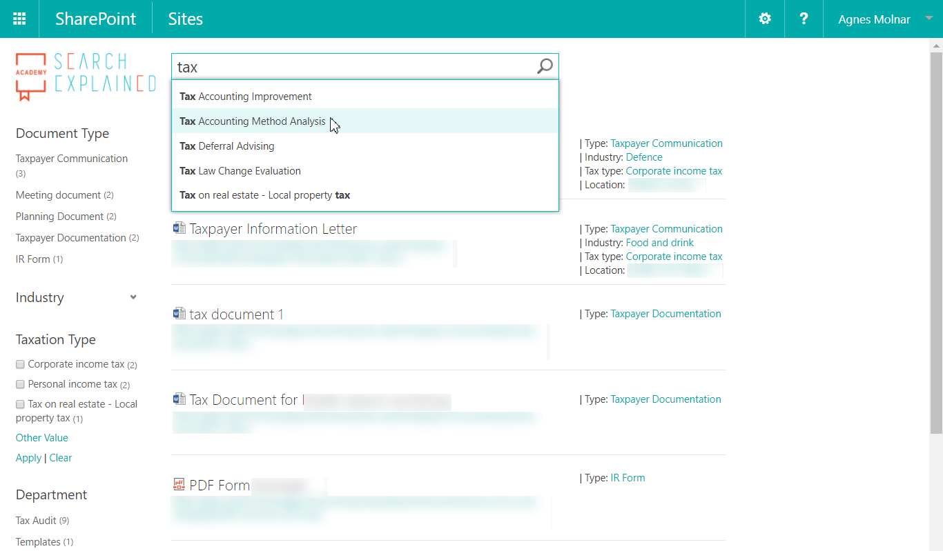943x551 pixels.
Task: Click the magnifying glass search icon
Action: (x=545, y=66)
